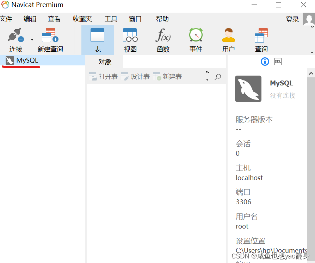Expand the menu bar overflow chevron

(x=312, y=26)
